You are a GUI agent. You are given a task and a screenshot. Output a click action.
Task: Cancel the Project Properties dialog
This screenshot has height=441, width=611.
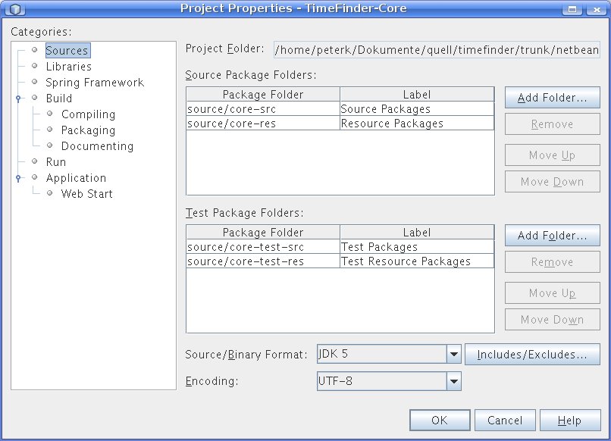click(505, 421)
